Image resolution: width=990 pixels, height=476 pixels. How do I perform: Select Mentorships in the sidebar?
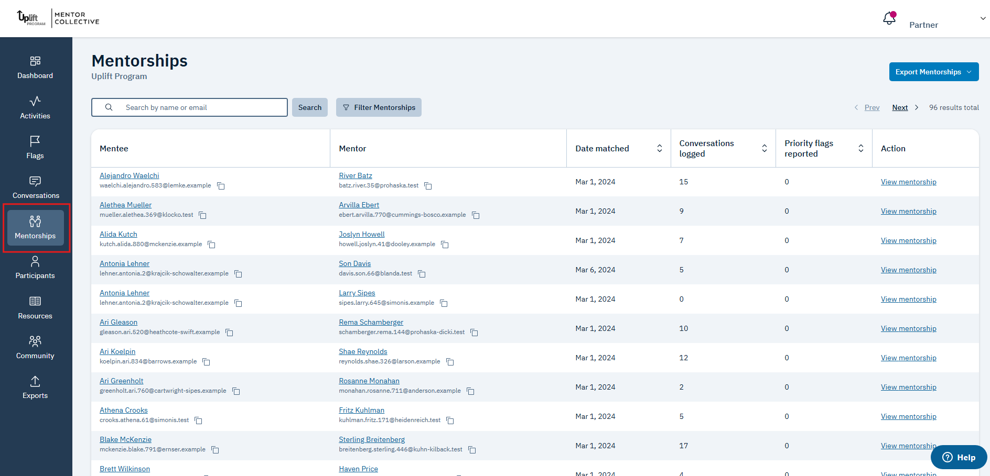[35, 228]
